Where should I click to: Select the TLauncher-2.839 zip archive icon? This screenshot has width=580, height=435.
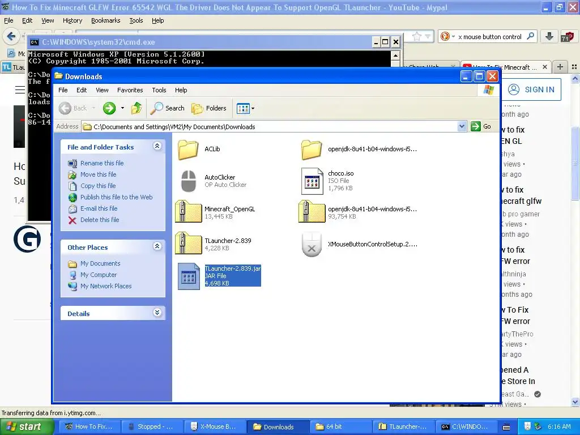pos(188,244)
